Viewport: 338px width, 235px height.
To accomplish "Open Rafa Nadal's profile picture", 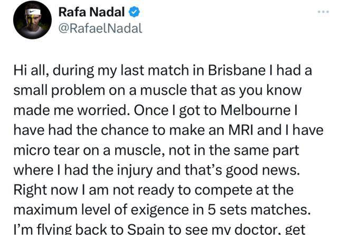I will [x=32, y=20].
